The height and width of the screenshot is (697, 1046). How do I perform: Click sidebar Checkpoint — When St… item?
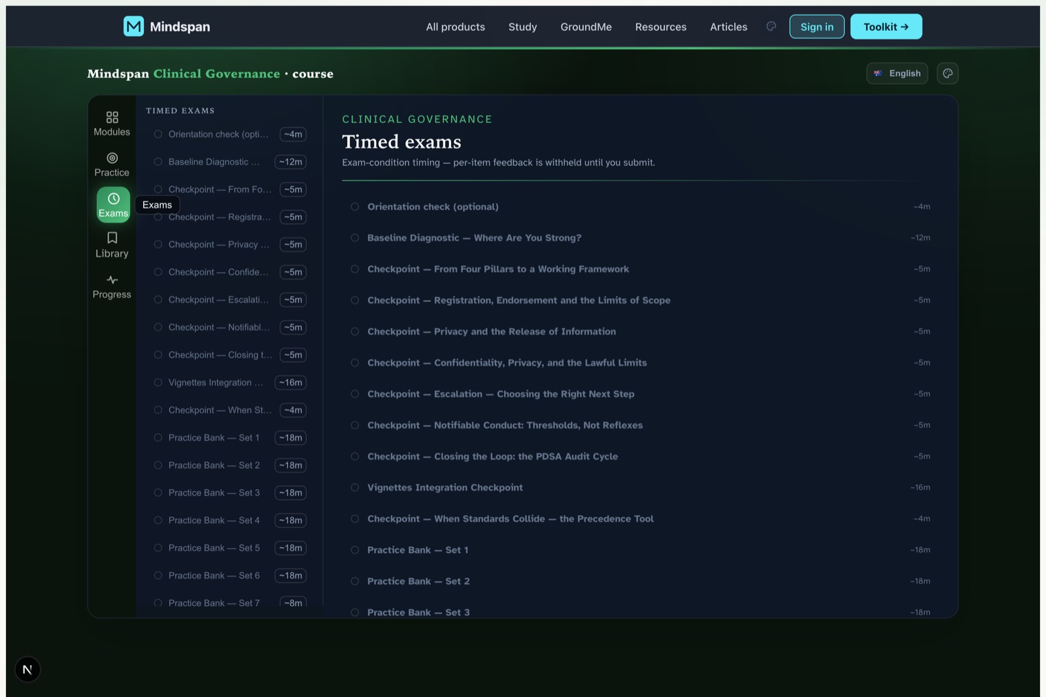(x=230, y=410)
